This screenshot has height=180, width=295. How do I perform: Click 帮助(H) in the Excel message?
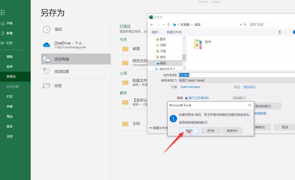point(232,131)
